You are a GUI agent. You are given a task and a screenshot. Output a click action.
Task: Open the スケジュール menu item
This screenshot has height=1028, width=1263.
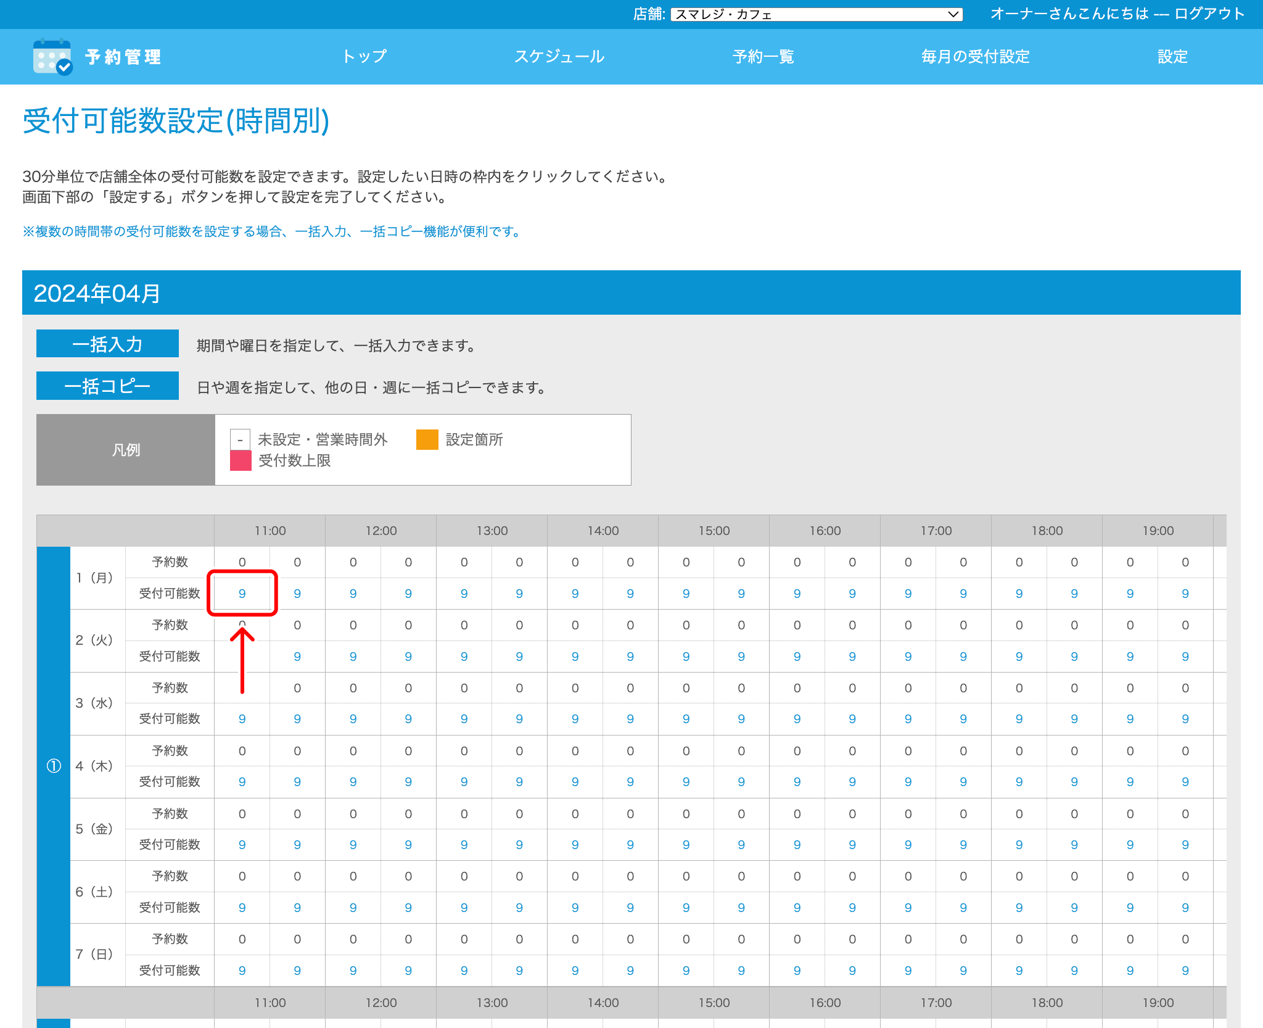coord(559,57)
